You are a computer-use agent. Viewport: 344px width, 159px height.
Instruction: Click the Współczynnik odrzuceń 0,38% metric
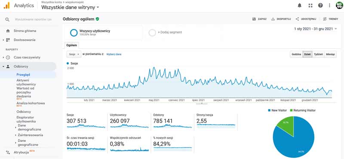pyautogui.click(x=129, y=144)
